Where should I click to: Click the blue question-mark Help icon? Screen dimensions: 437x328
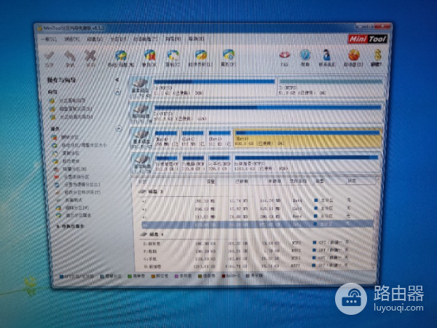306,56
